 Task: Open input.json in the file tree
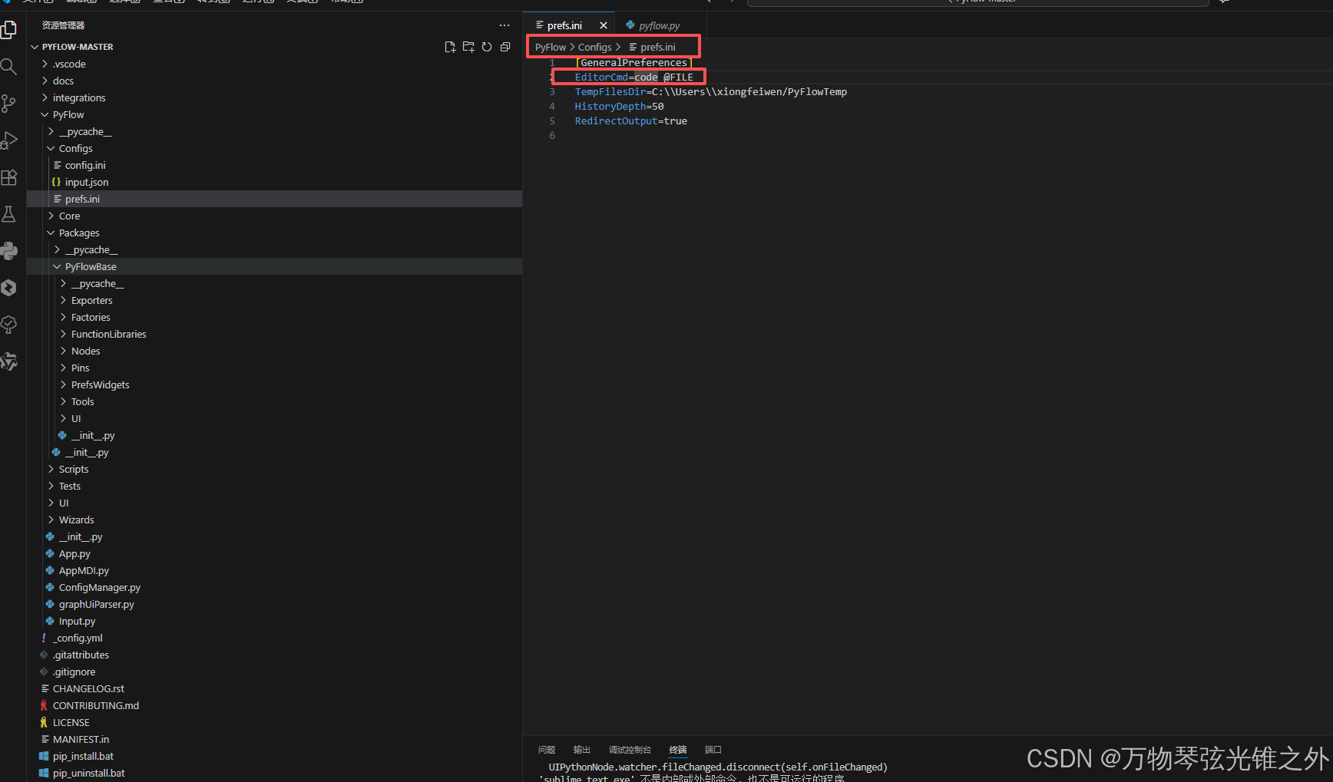pos(87,182)
